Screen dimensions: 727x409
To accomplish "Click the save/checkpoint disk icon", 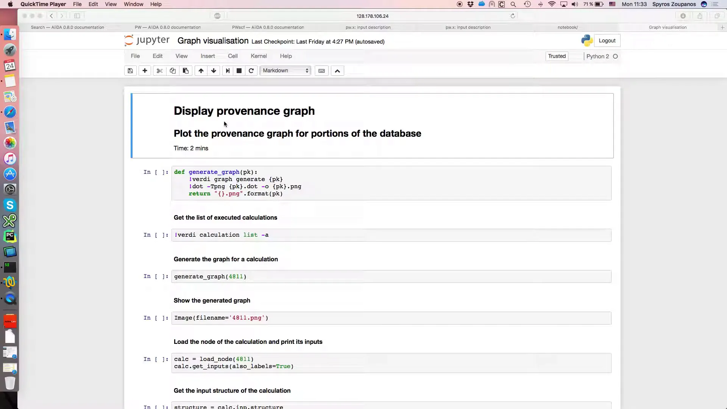I will 130,70.
